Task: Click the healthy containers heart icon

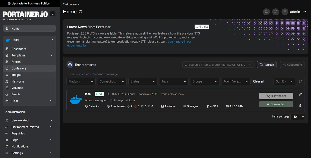Action: tap(142, 106)
